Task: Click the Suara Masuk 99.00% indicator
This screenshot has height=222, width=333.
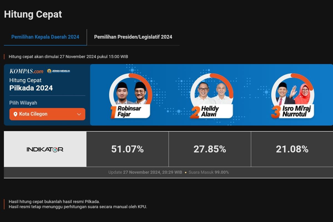Action: pos(209,172)
